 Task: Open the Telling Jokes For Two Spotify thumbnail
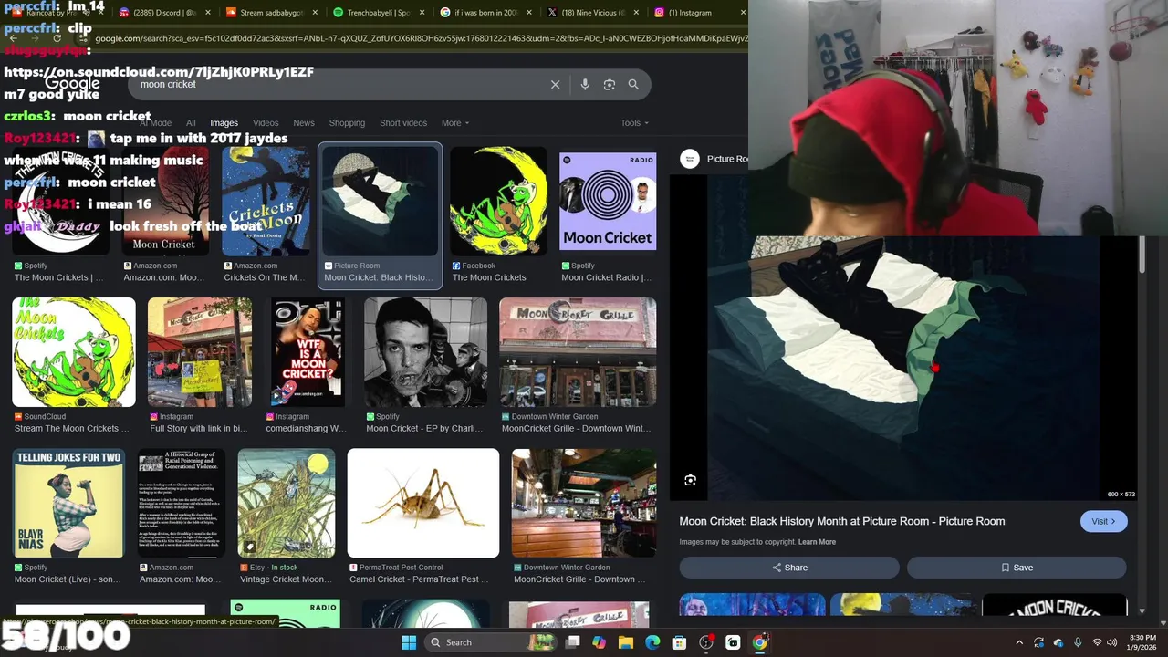68,503
